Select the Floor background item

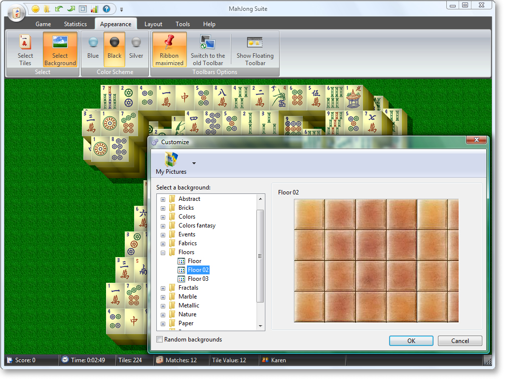(x=194, y=261)
